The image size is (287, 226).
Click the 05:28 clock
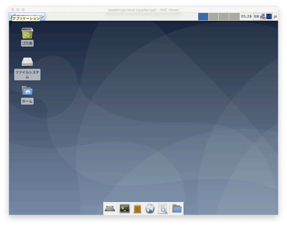point(246,17)
